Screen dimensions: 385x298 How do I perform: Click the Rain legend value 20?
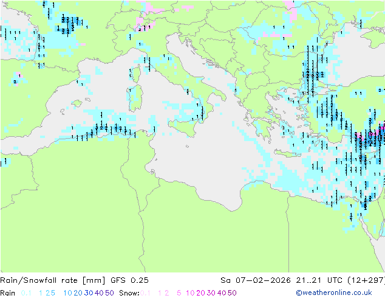[x=78, y=293]
